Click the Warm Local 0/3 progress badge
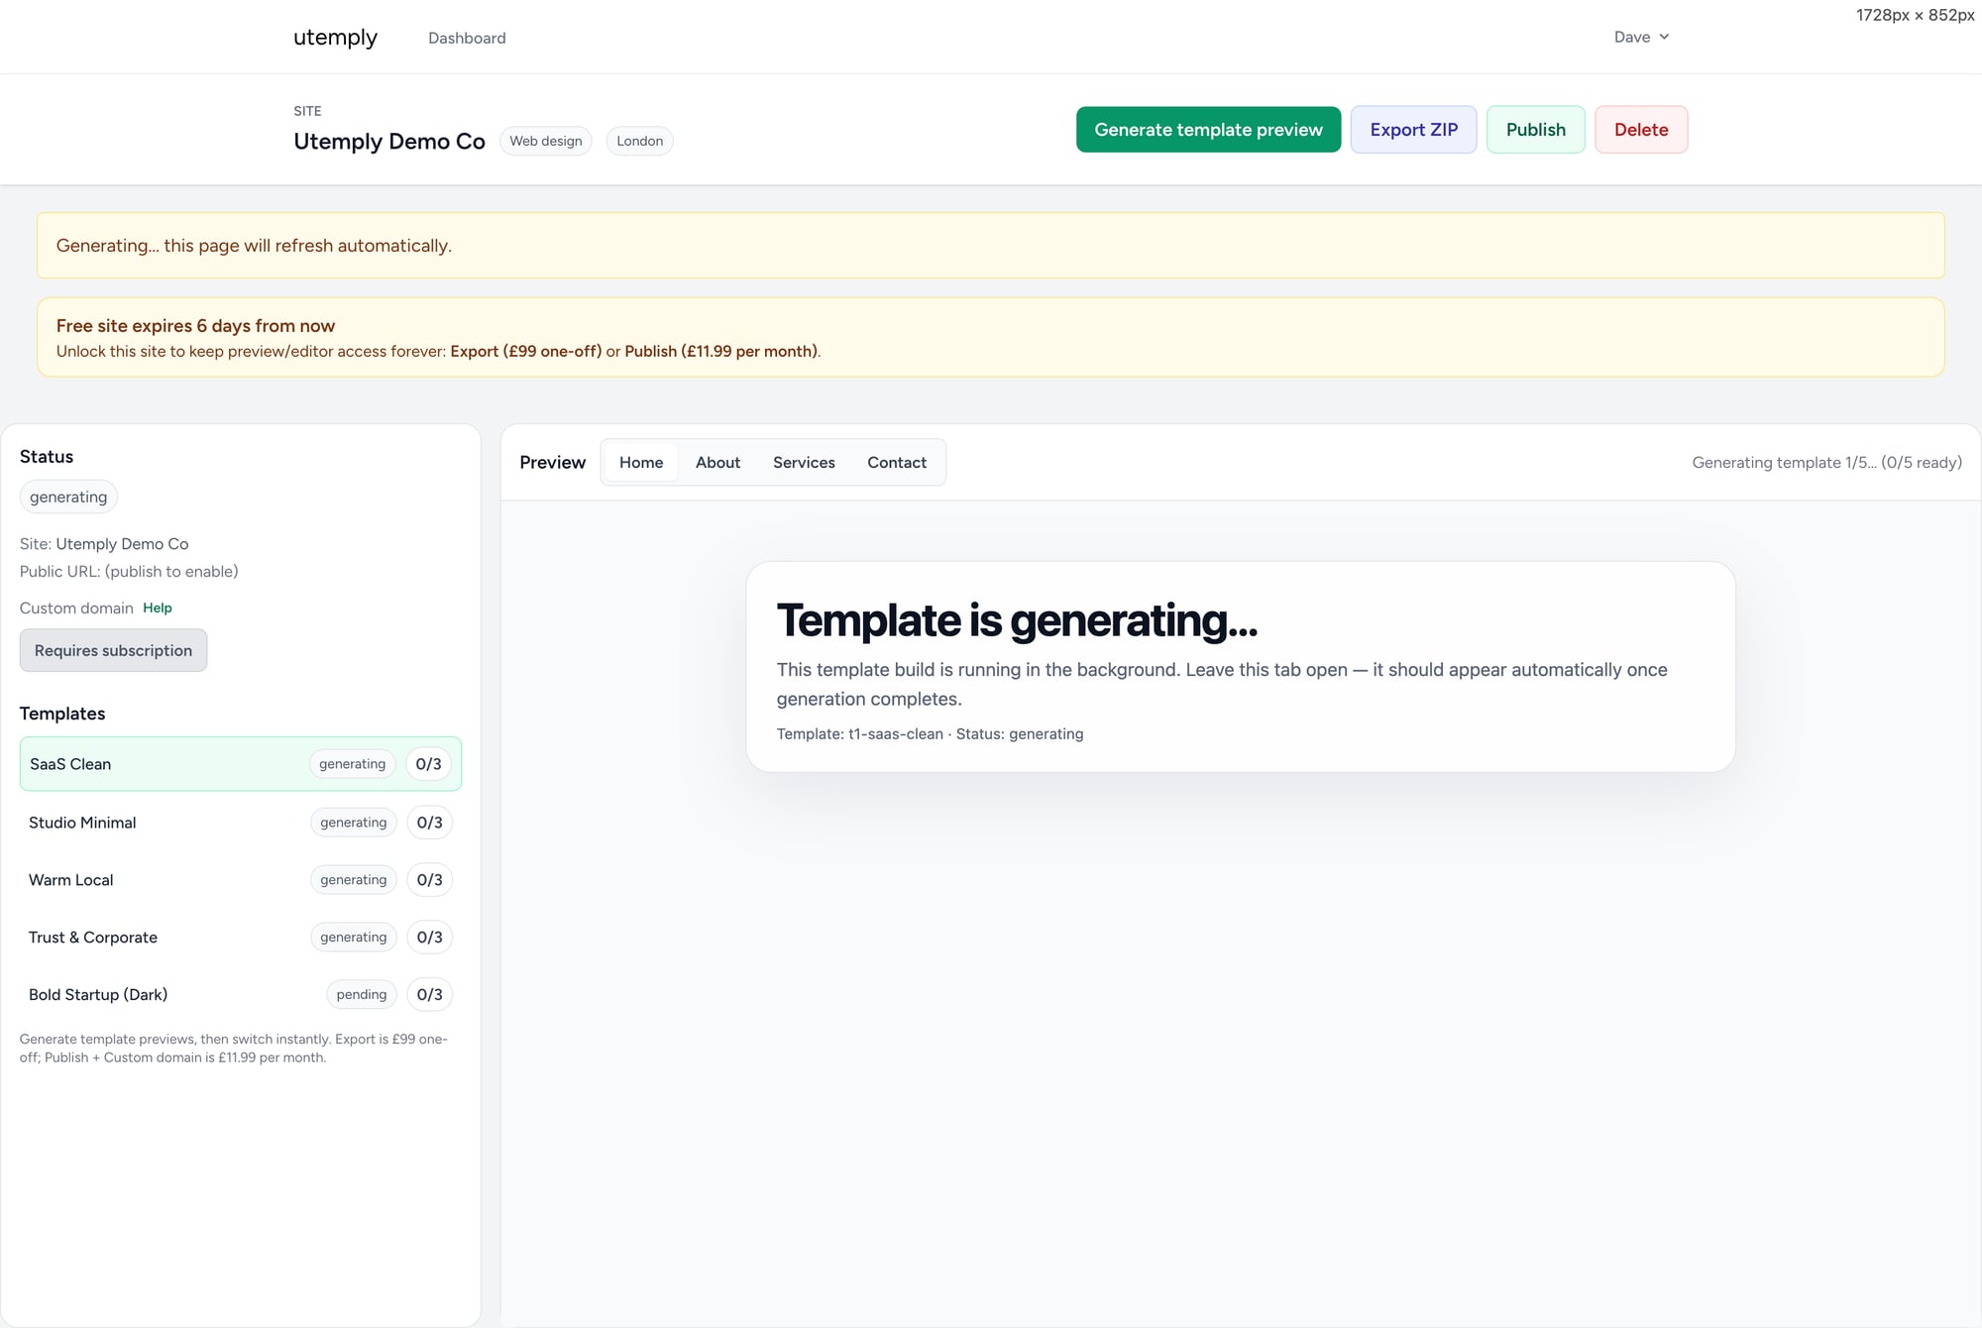This screenshot has height=1328, width=1982. 429,879
